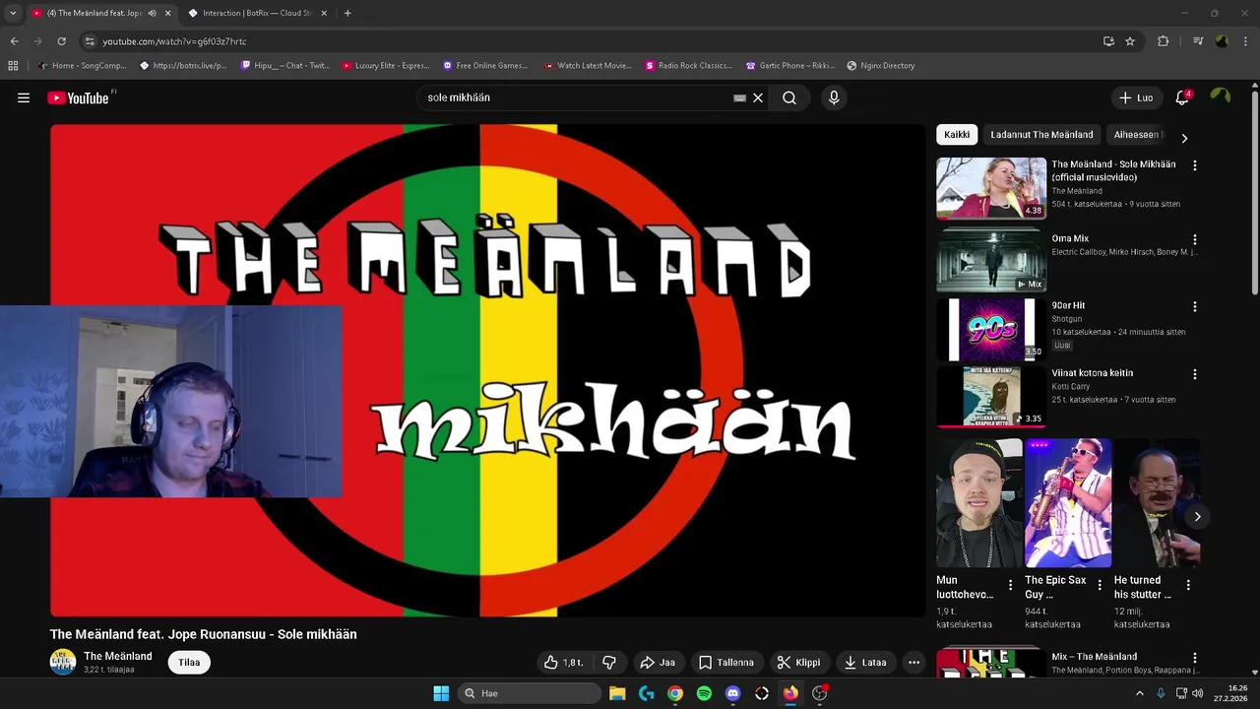Image resolution: width=1260 pixels, height=709 pixels.
Task: Switch to the Interaction | BotRix tab
Action: coord(259,13)
